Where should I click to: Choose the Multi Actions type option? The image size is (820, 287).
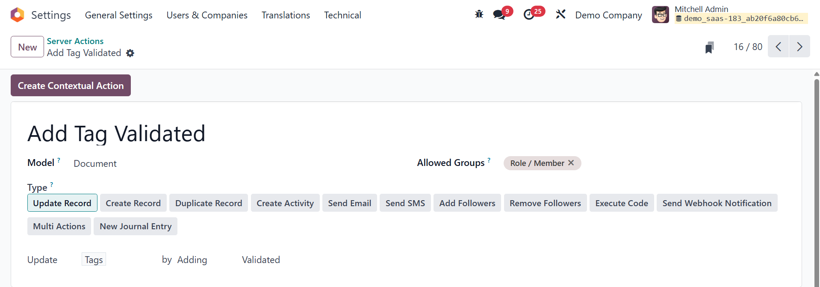click(x=59, y=226)
